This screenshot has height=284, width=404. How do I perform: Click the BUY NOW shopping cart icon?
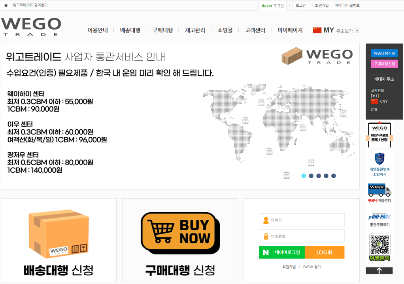click(180, 233)
